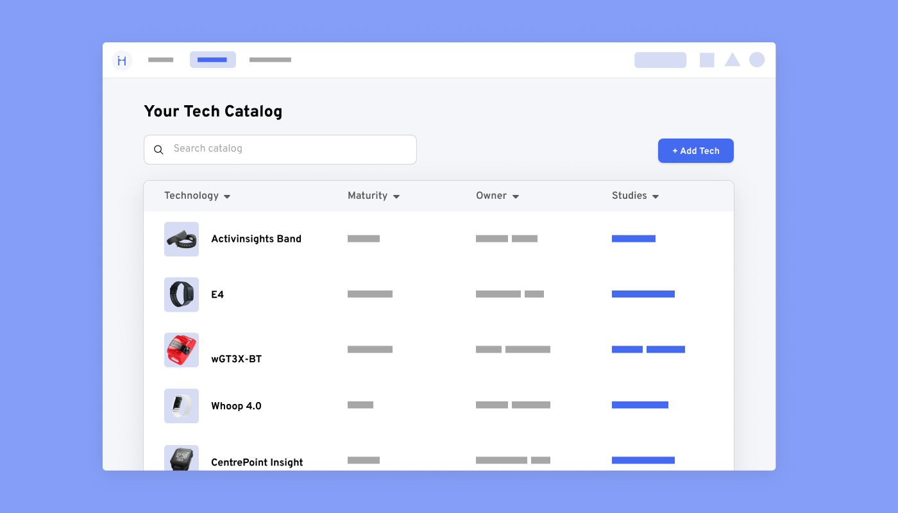Open the CentrePoint Insight watch thumbnail

(x=182, y=458)
